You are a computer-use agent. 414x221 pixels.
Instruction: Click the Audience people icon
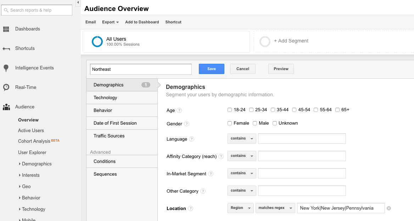(6, 107)
